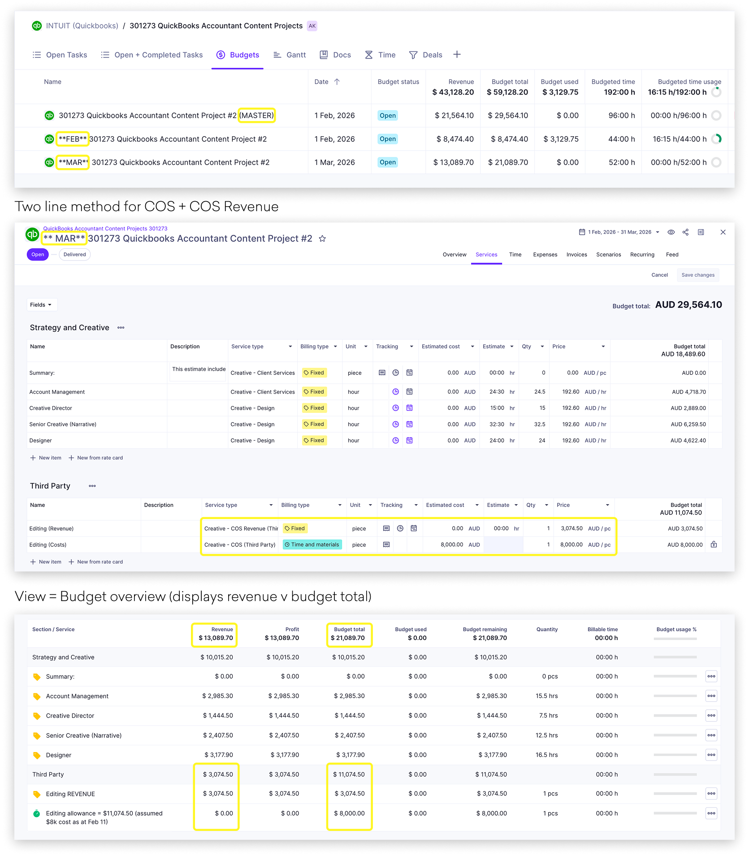
Task: Click budgeted time usage ring on FEB row
Action: (717, 139)
